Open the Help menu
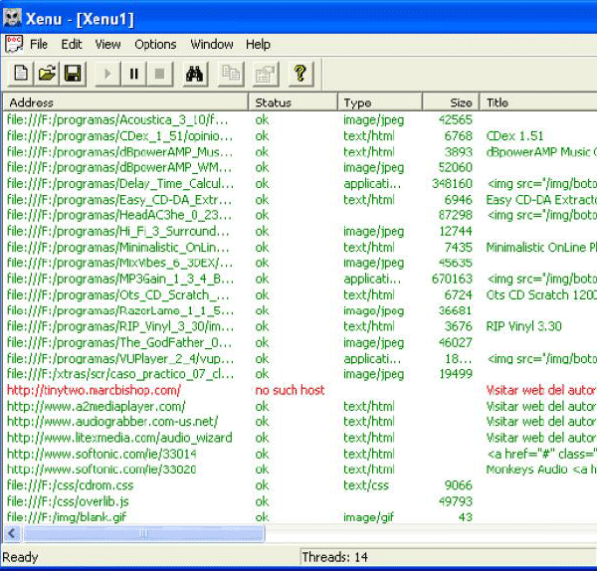This screenshot has width=597, height=571. coord(258,44)
